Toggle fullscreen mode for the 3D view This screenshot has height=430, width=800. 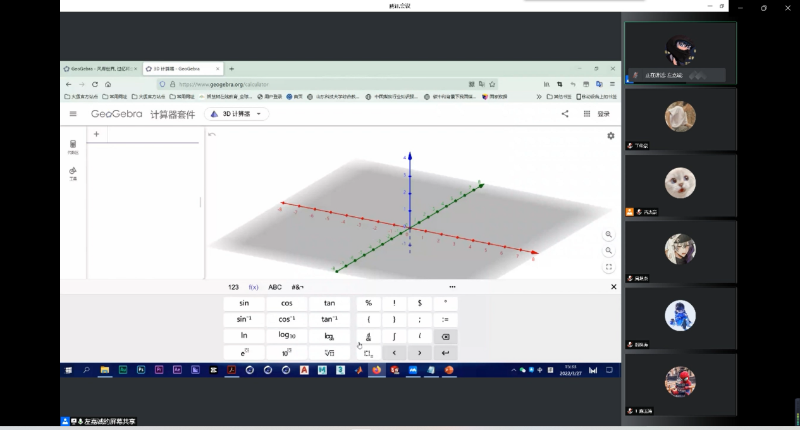(608, 267)
